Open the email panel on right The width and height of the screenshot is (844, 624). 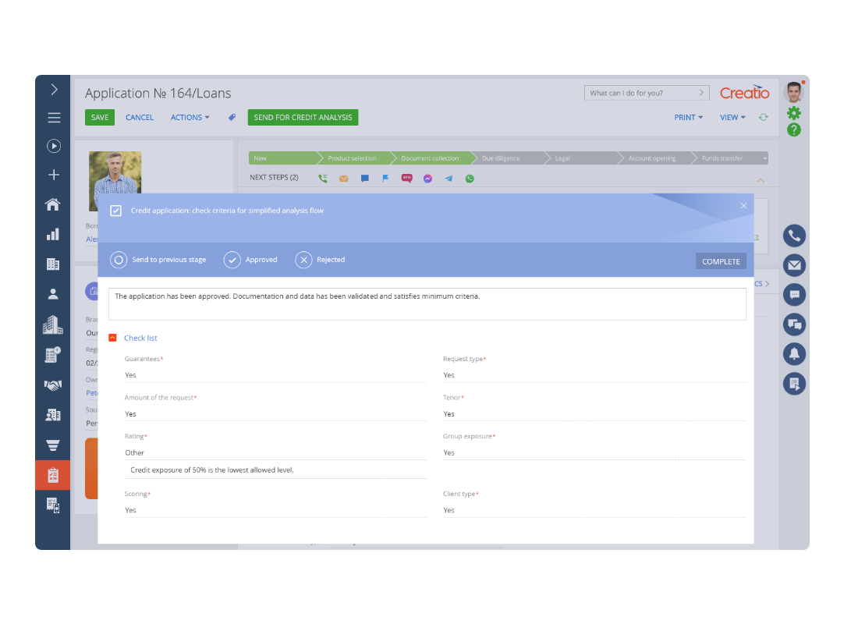(x=794, y=265)
